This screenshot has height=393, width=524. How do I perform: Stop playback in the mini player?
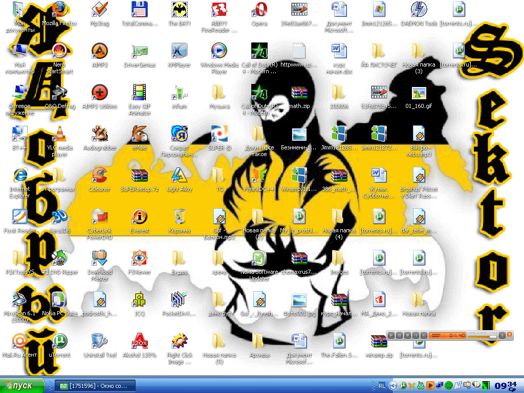(x=407, y=335)
